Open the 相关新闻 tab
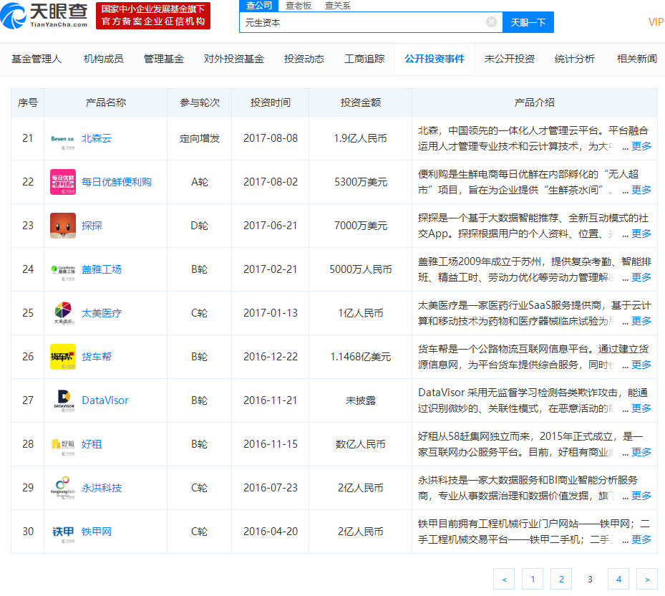 637,59
